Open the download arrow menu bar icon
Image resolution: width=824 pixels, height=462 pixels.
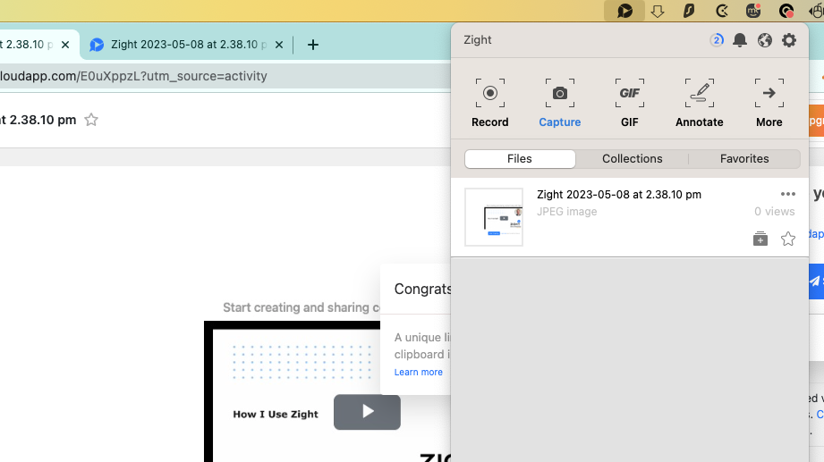tap(657, 11)
